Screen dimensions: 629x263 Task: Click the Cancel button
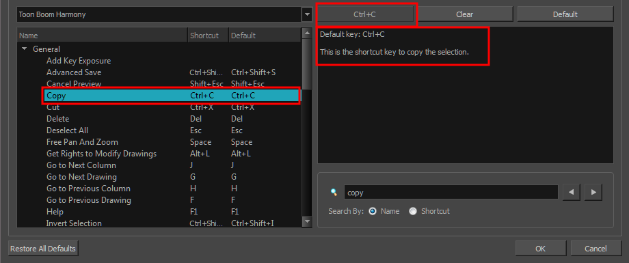(595, 249)
